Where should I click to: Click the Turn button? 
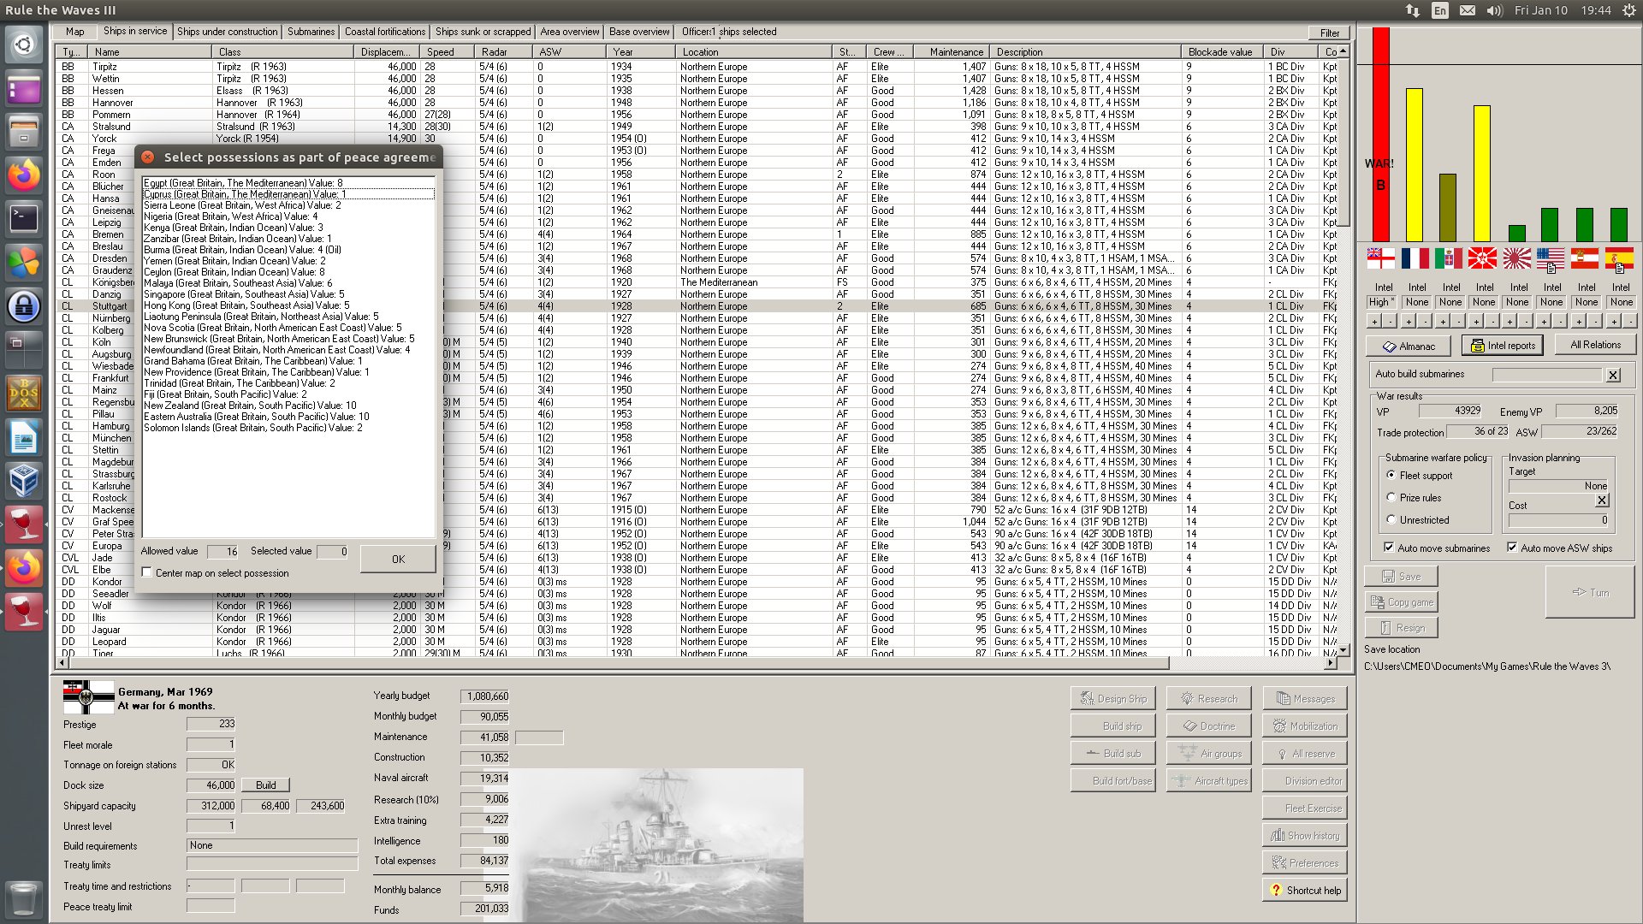click(x=1590, y=592)
